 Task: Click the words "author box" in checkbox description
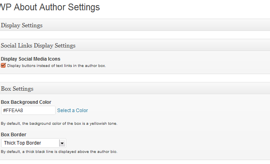[96, 66]
